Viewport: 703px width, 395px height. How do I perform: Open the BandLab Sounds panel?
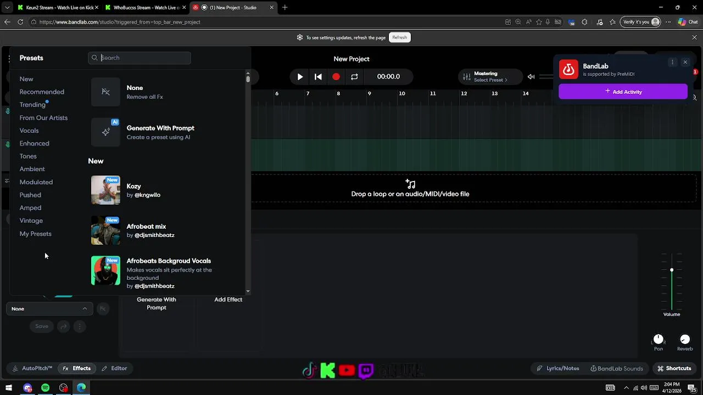[616, 369]
